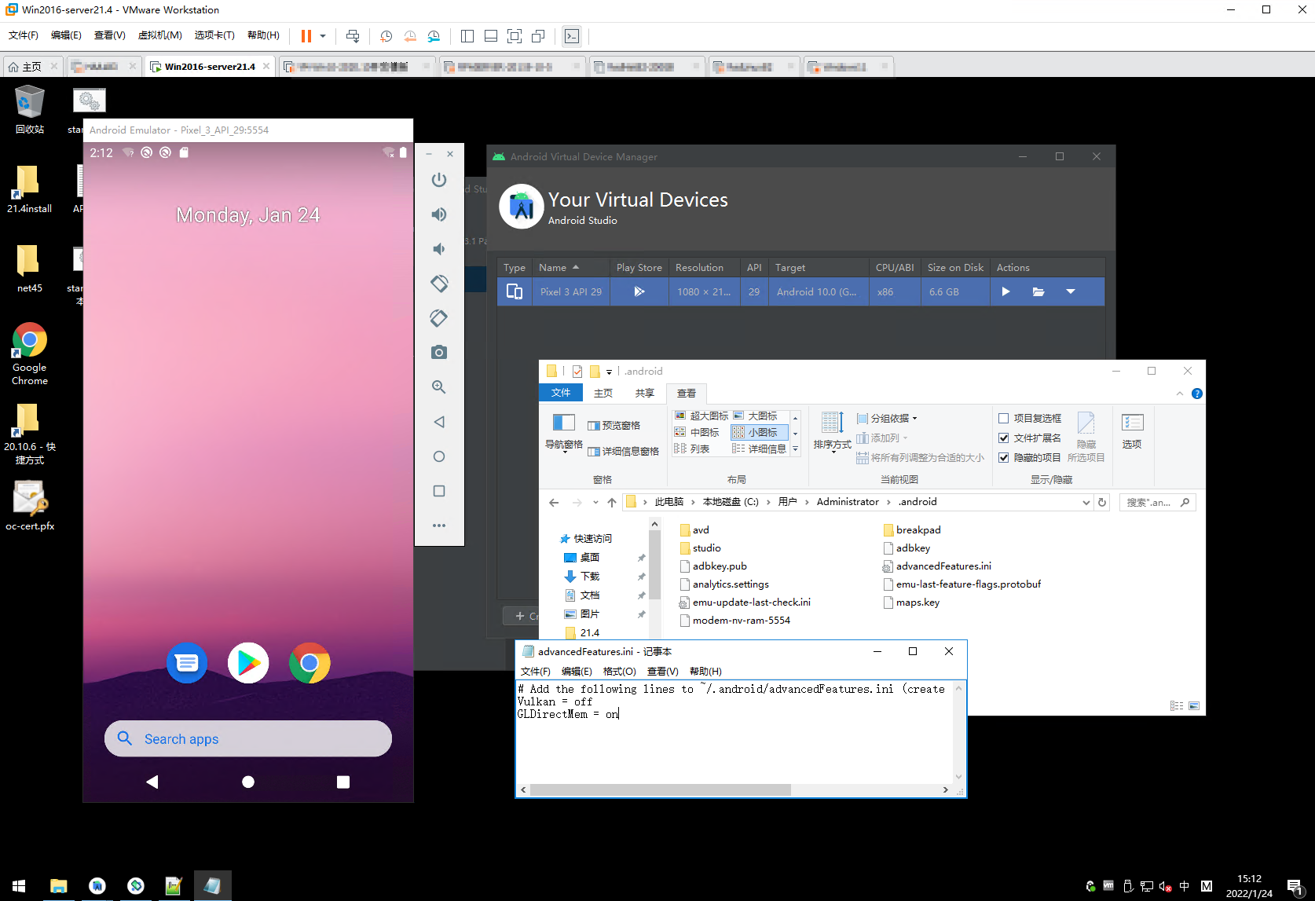Click the Search apps field on the emulator

tap(247, 738)
